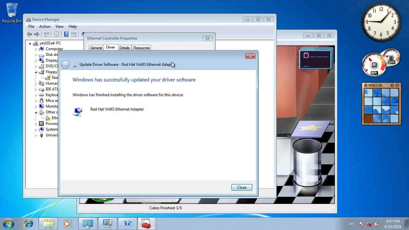Switch to the General tab in Ethernet Controller Properties
The height and width of the screenshot is (230, 409).
96,48
